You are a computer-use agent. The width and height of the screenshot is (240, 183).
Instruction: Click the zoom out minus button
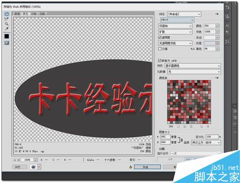coord(15,160)
